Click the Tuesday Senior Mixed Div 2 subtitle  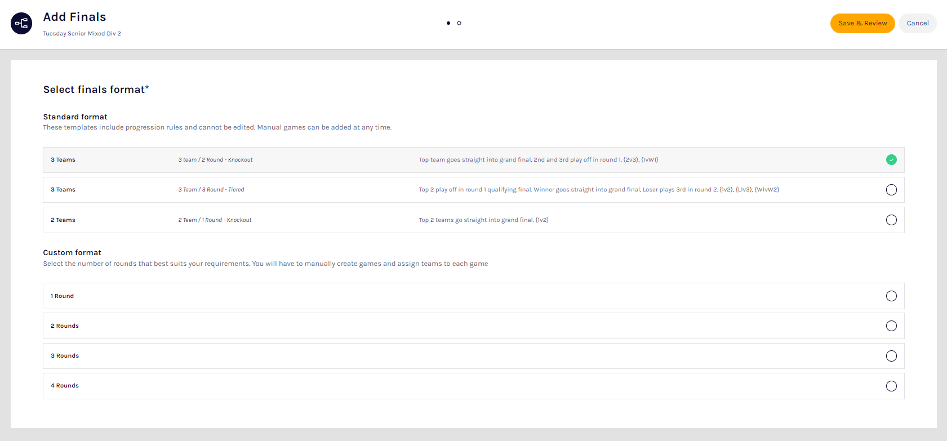pos(82,34)
